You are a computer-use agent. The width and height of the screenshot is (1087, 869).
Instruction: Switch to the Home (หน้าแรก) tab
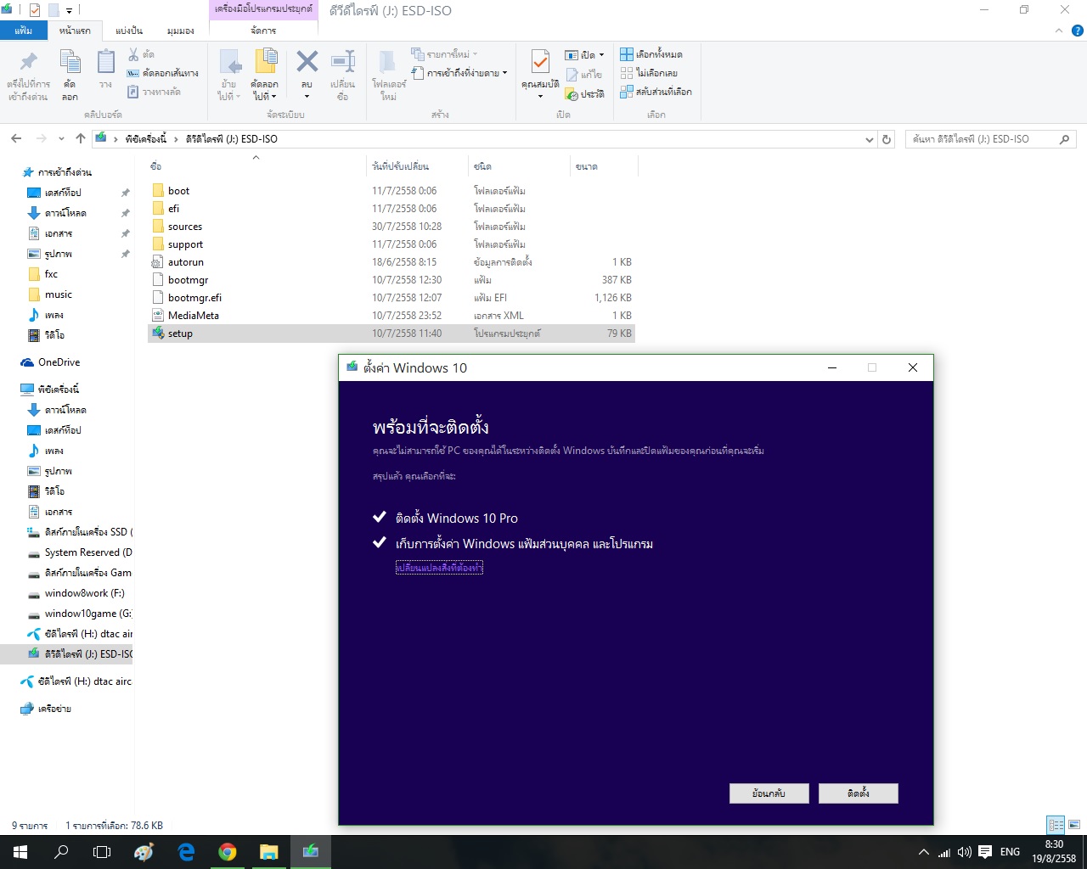(75, 31)
